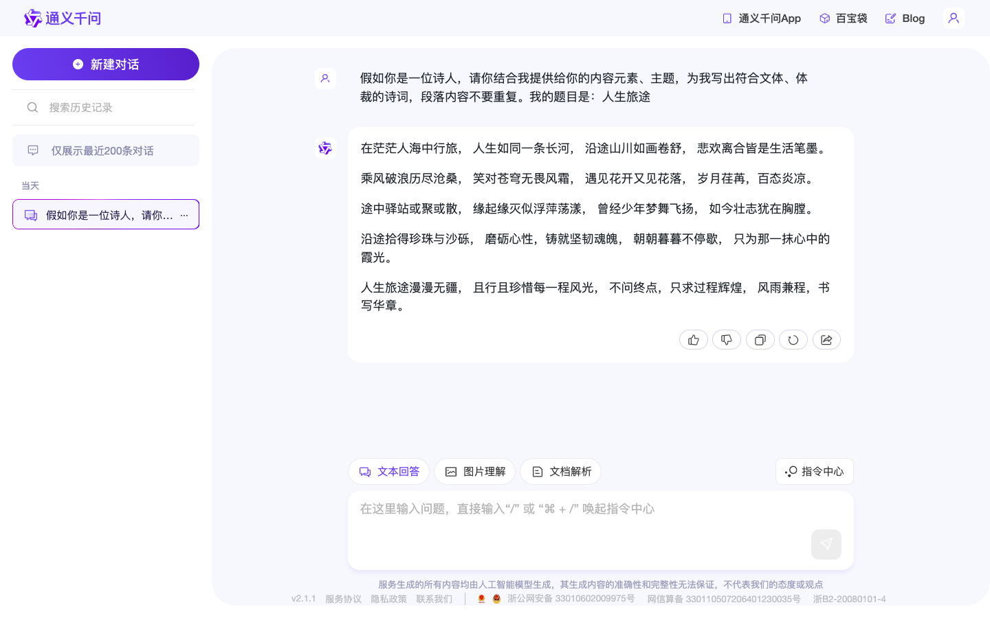
Task: Open the 通义千问 logo homepage
Action: point(63,18)
